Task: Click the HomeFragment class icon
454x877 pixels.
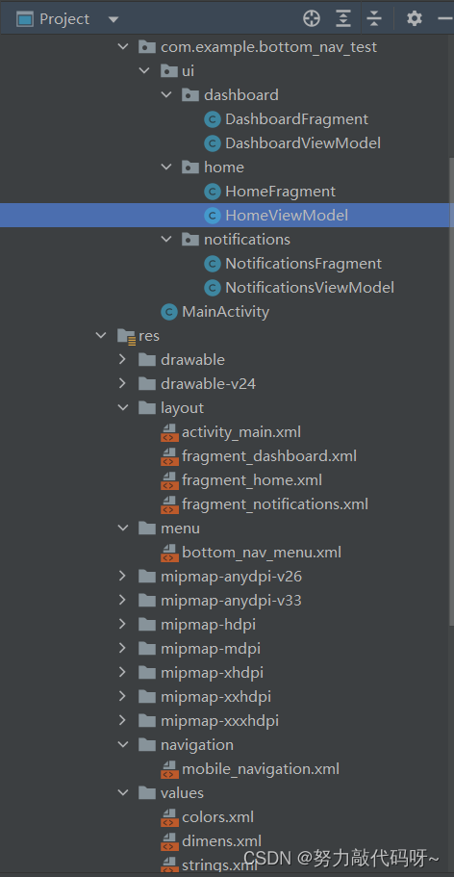Action: (213, 192)
